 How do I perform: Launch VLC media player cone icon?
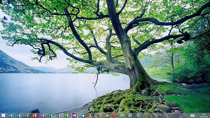click(91, 115)
